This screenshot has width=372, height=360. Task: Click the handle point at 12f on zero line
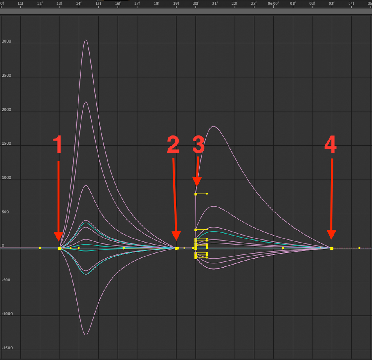40,248
